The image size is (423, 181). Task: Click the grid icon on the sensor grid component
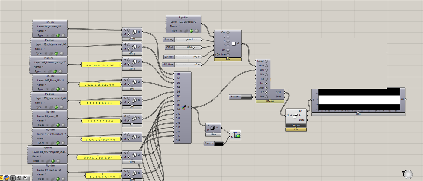click(x=234, y=43)
